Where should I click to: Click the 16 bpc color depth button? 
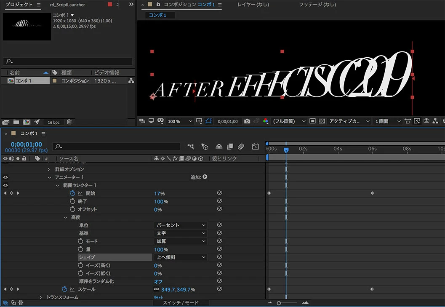click(53, 122)
